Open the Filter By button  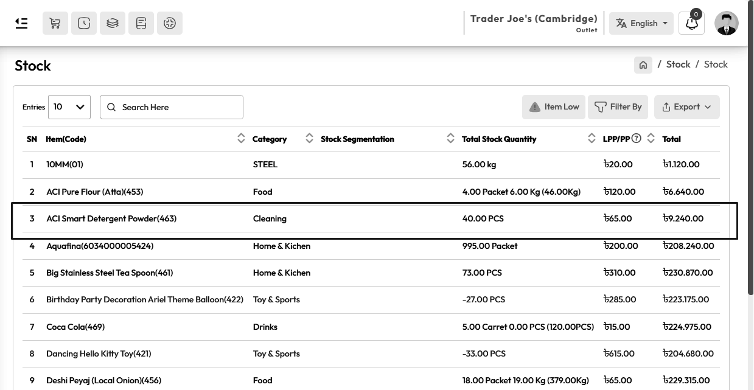coord(618,107)
